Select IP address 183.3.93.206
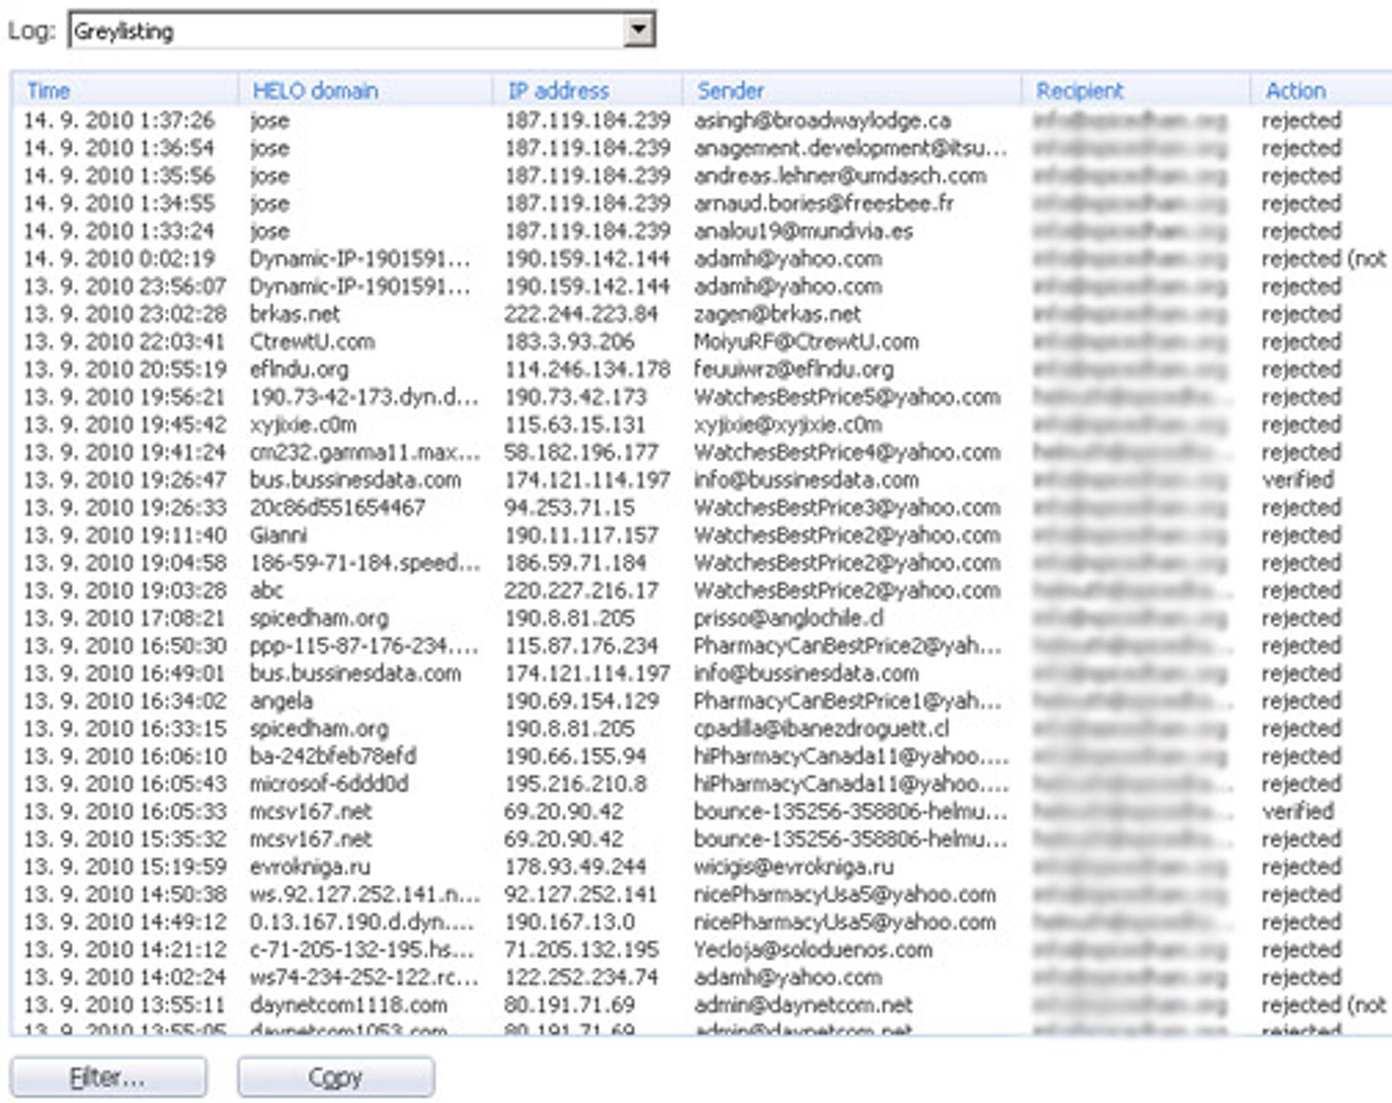This screenshot has width=1392, height=1103. [569, 342]
